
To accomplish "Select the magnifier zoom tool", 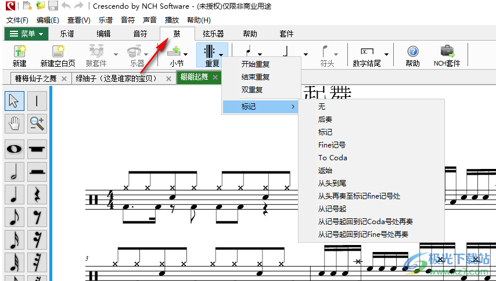I will [37, 124].
